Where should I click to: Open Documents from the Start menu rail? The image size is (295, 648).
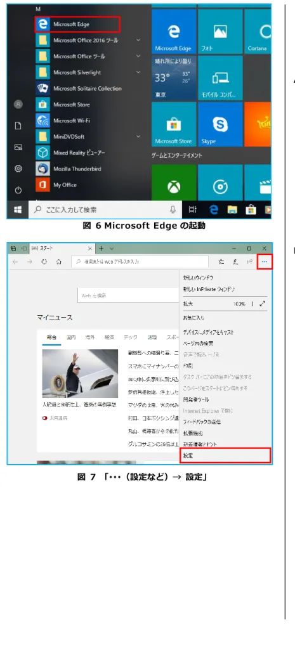pos(18,126)
